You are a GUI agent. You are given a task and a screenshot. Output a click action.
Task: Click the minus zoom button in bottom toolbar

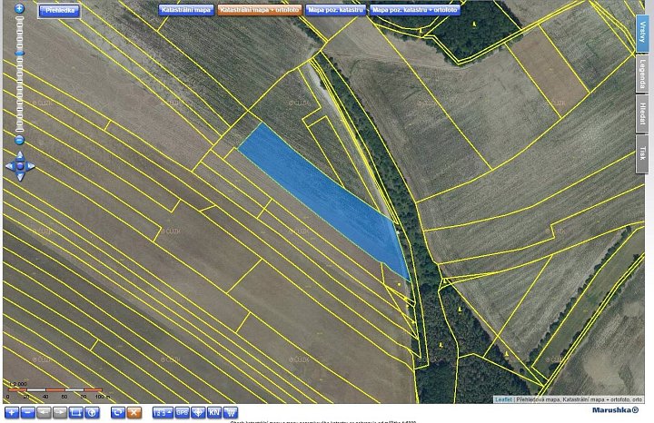point(28,413)
